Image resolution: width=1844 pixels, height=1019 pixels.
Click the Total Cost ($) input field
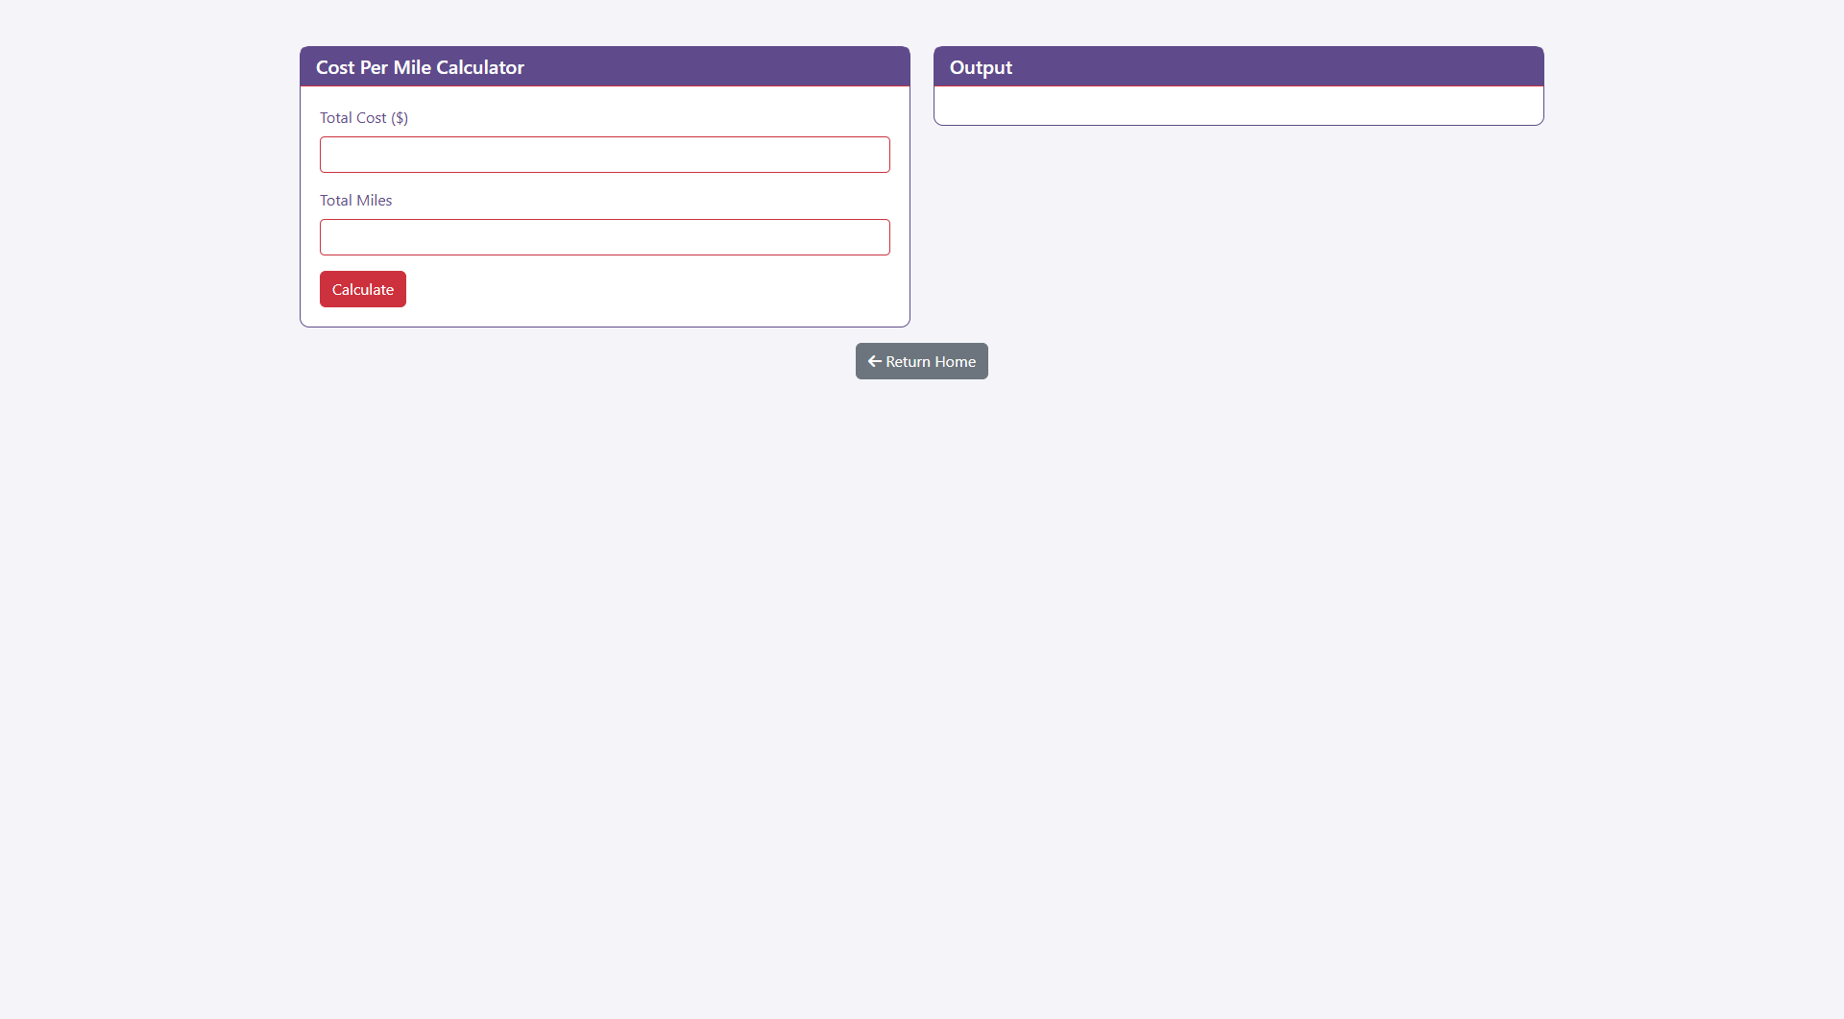[604, 155]
